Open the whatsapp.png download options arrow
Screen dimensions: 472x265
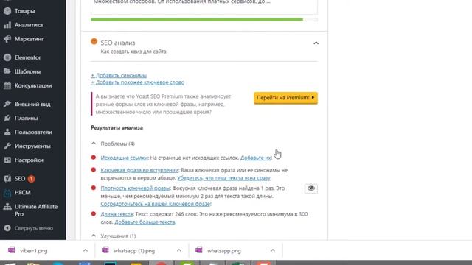coord(273,250)
